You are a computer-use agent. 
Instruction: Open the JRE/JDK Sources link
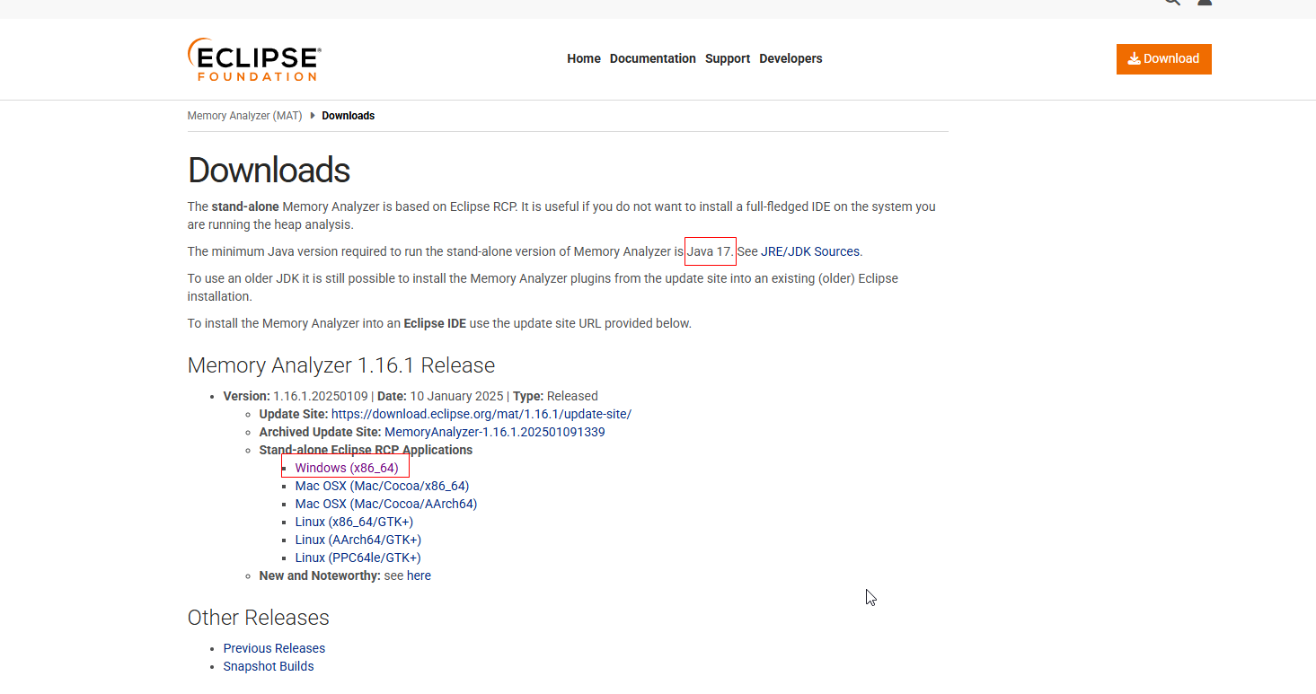point(810,251)
